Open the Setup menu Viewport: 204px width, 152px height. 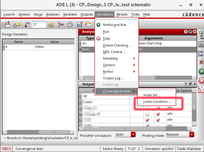click(x=38, y=14)
